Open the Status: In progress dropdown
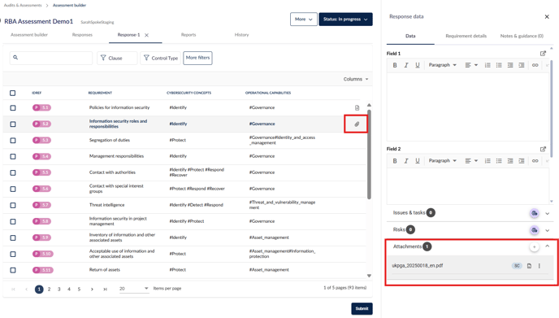The image size is (559, 318). coord(345,20)
